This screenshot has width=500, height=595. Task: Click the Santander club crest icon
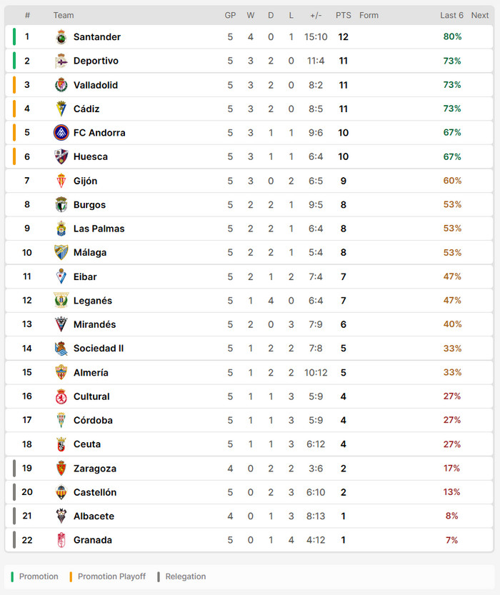tap(61, 37)
